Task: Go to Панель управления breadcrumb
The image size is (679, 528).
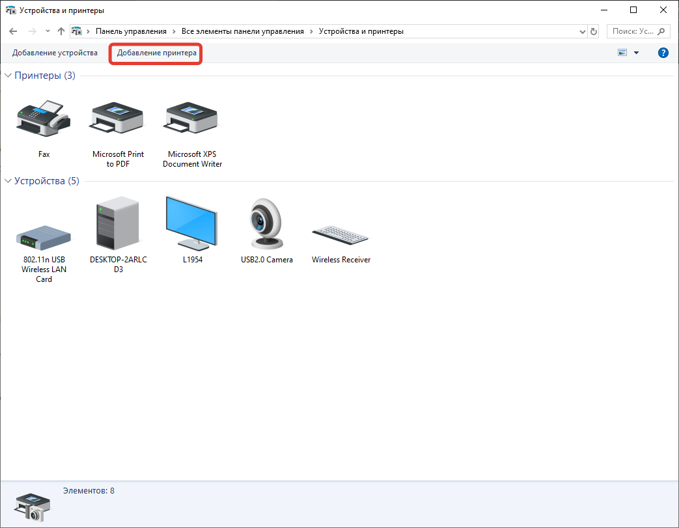Action: [131, 31]
